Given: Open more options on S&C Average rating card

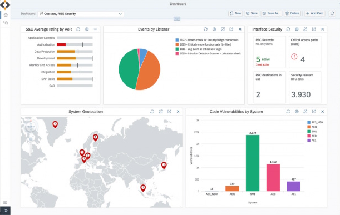Looking at the screenshot, I should pyautogui.click(x=95, y=29).
